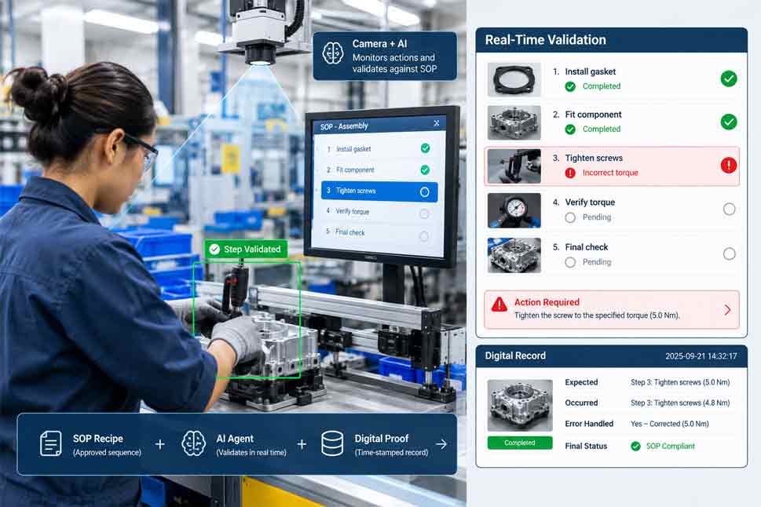
Task: Open the Action Required alert banner
Action: 612,309
